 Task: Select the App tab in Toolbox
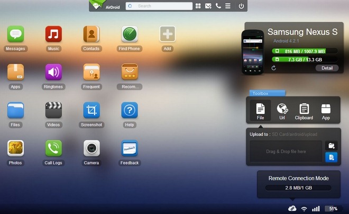(x=326, y=112)
